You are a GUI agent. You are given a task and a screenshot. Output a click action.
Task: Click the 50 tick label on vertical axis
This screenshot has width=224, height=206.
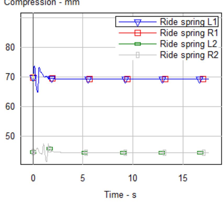coord(12,136)
